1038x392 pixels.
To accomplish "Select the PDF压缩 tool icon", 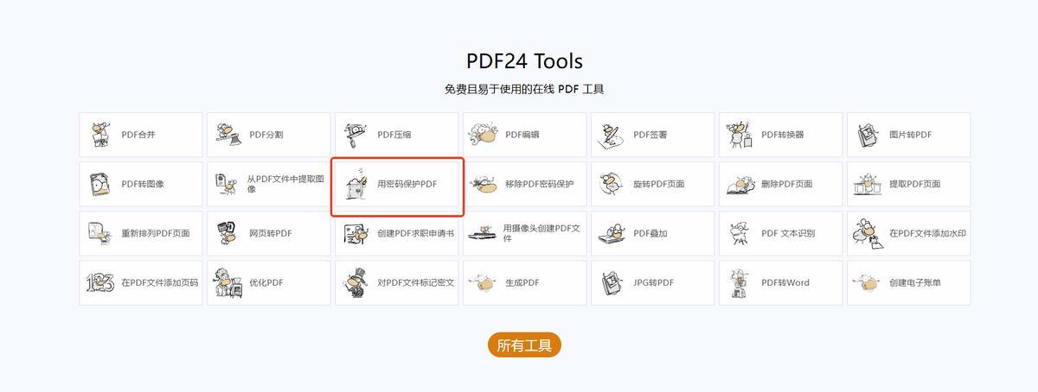I will pos(356,135).
